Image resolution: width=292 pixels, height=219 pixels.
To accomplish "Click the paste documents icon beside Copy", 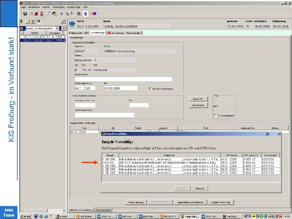I will point(73,14).
